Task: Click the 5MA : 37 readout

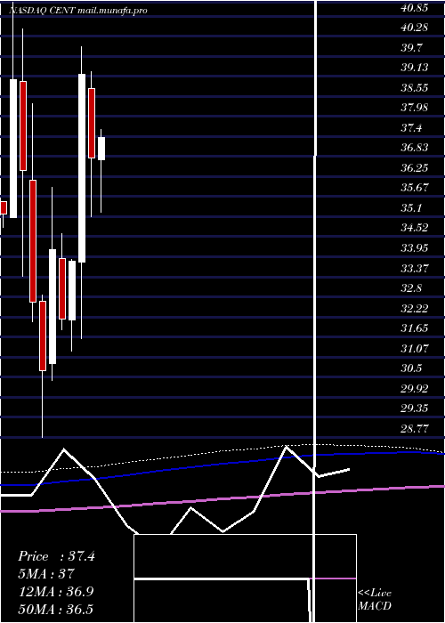Action: [46, 574]
